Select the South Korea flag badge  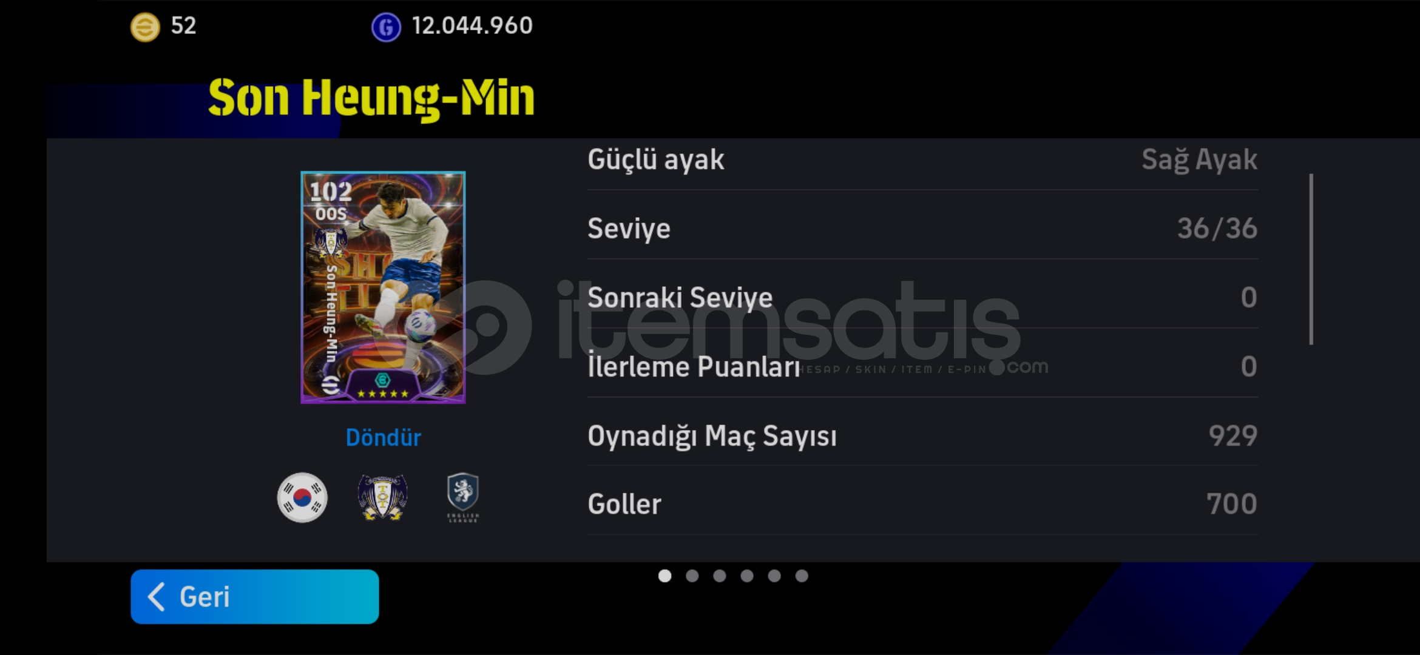click(302, 497)
